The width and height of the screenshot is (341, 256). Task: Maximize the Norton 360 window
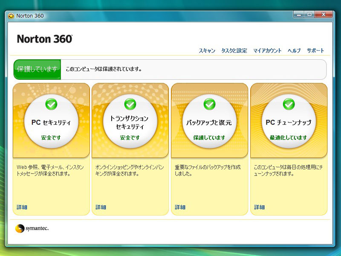(310, 15)
